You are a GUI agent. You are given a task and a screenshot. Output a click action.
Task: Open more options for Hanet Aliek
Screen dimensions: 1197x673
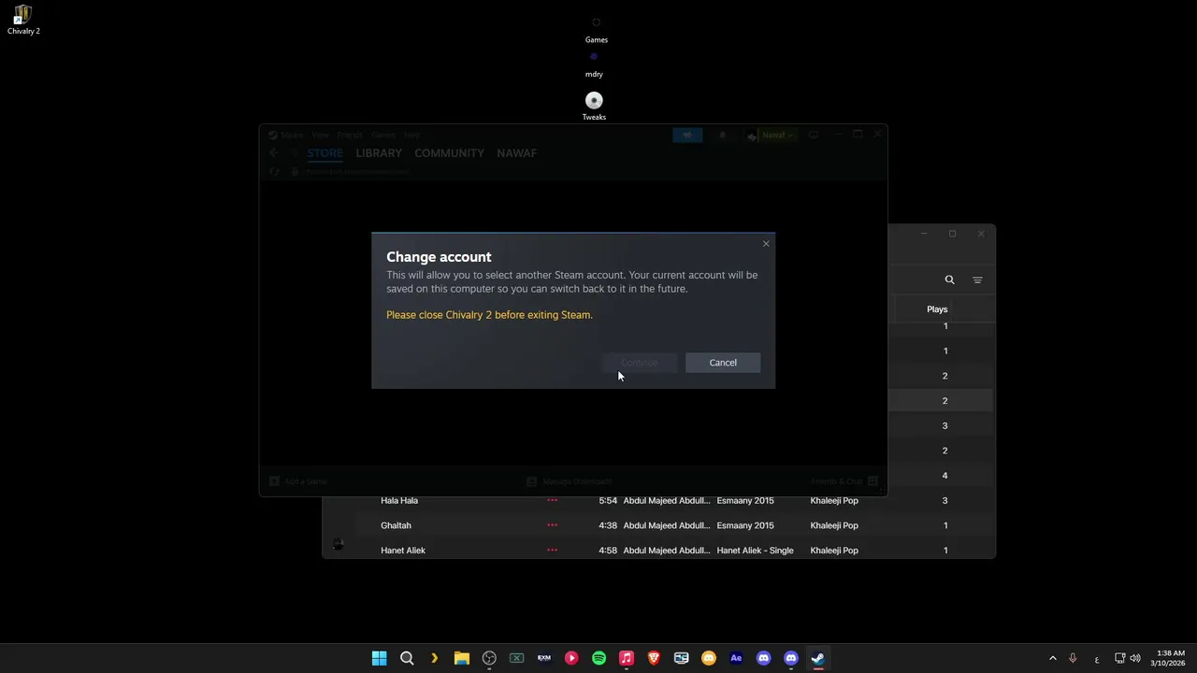[552, 551]
